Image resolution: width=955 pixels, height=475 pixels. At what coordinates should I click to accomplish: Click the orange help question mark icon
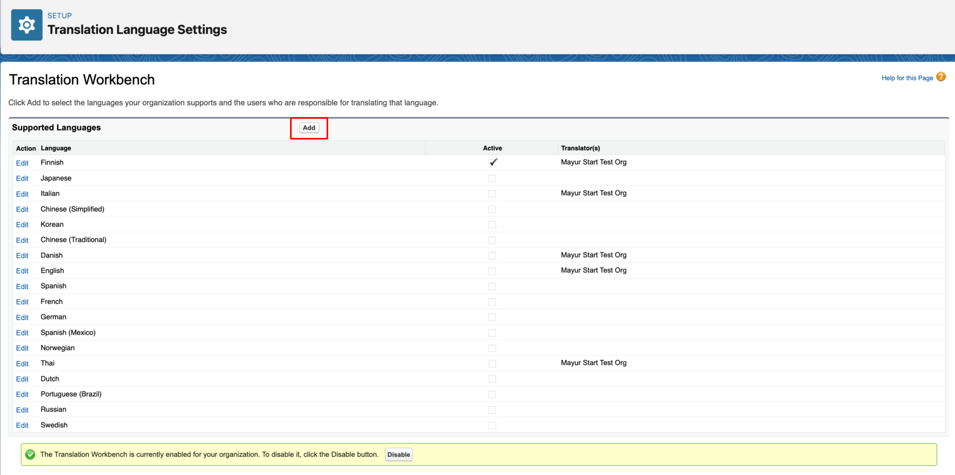coord(941,77)
